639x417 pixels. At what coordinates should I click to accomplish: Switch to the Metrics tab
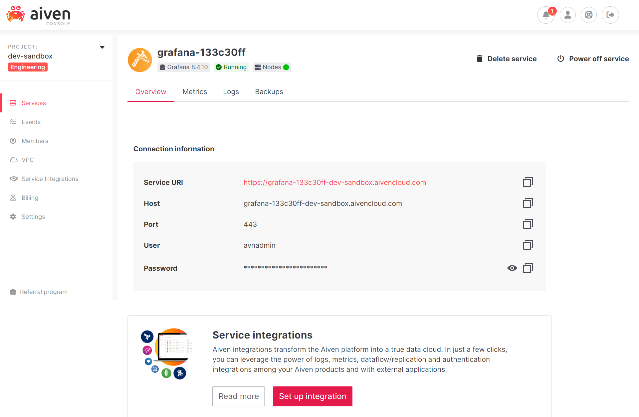click(195, 92)
